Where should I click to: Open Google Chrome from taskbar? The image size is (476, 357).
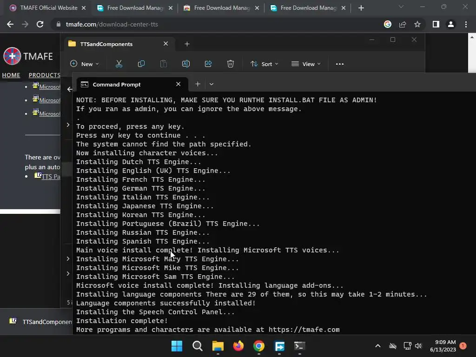[x=258, y=346]
